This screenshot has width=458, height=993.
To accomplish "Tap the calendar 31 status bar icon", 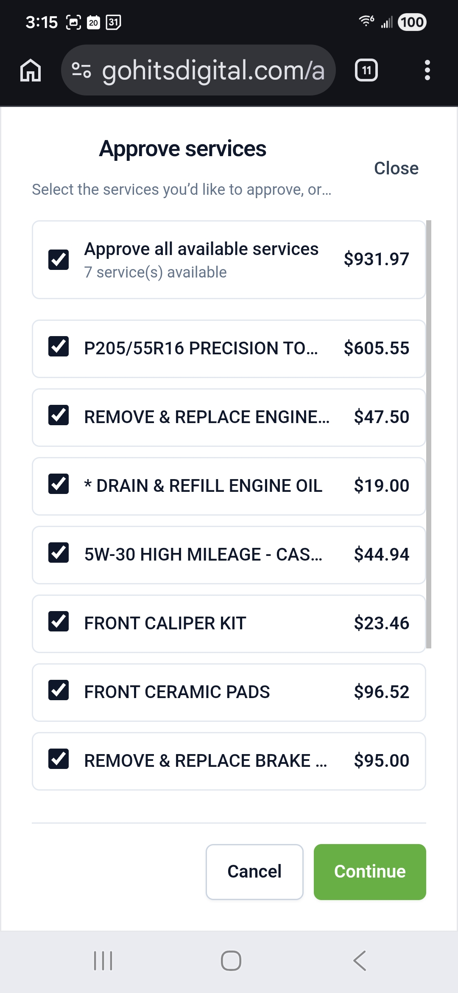I will (113, 22).
